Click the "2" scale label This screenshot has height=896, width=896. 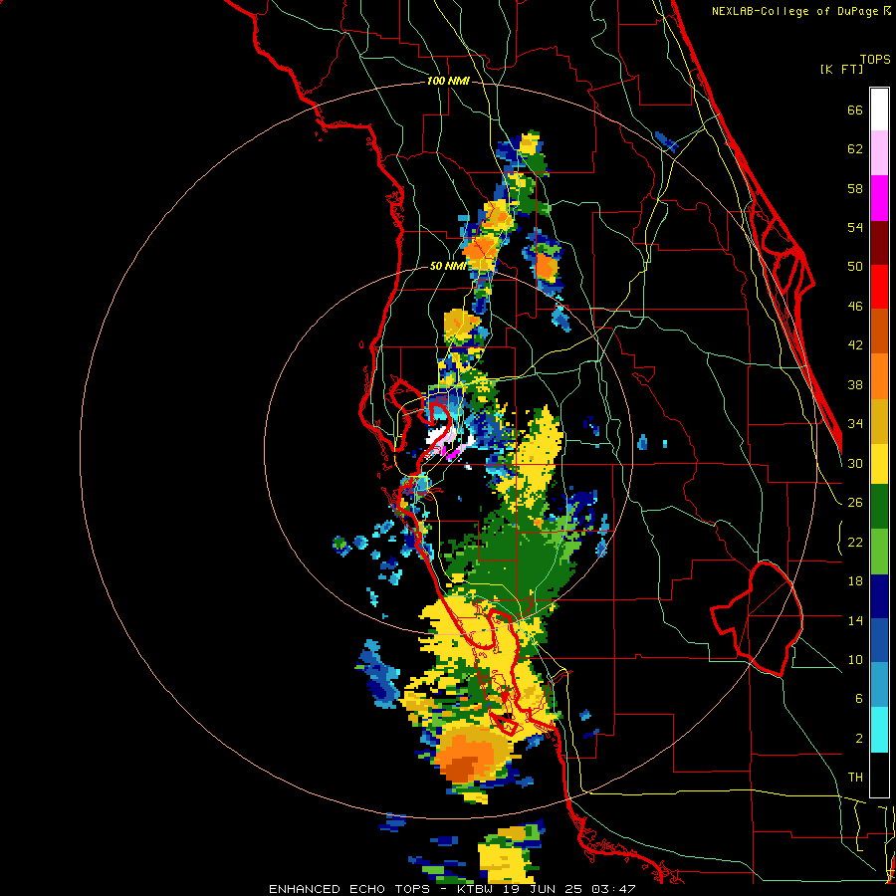pos(858,739)
